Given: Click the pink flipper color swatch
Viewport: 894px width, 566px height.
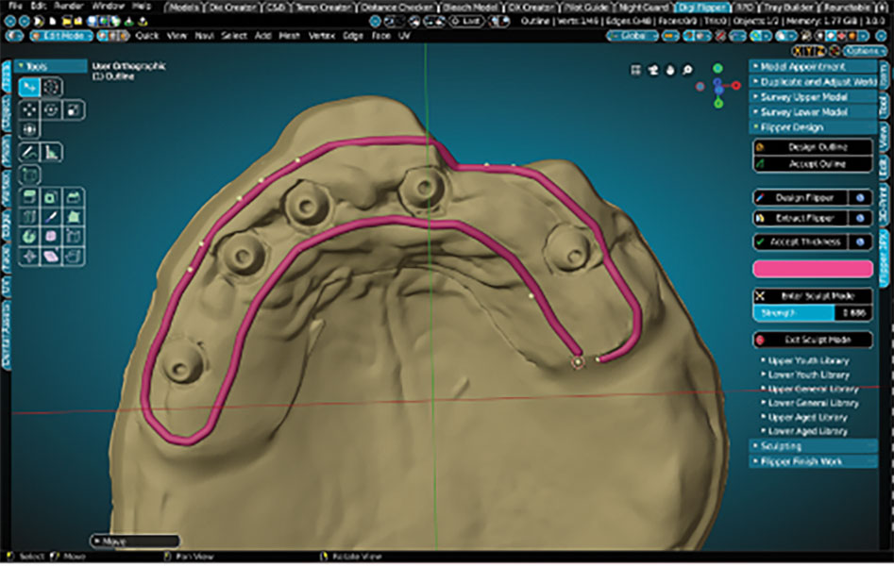Looking at the screenshot, I should [812, 269].
